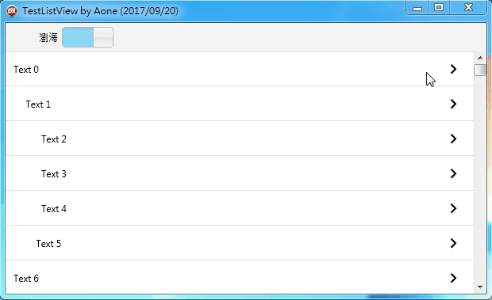
Task: Select the 'Text 4' list label
Action: (54, 209)
